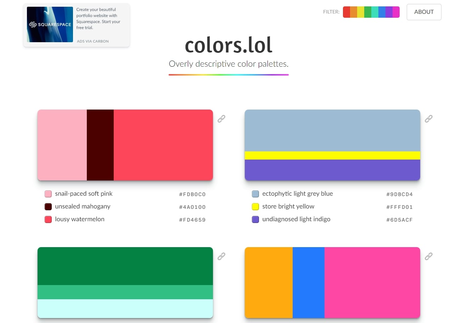Select the mahogany band in first palette

100,145
